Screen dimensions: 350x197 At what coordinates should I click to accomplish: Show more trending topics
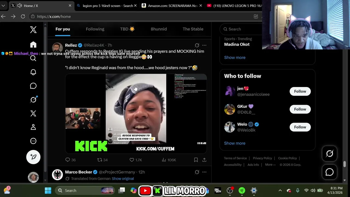click(235, 57)
